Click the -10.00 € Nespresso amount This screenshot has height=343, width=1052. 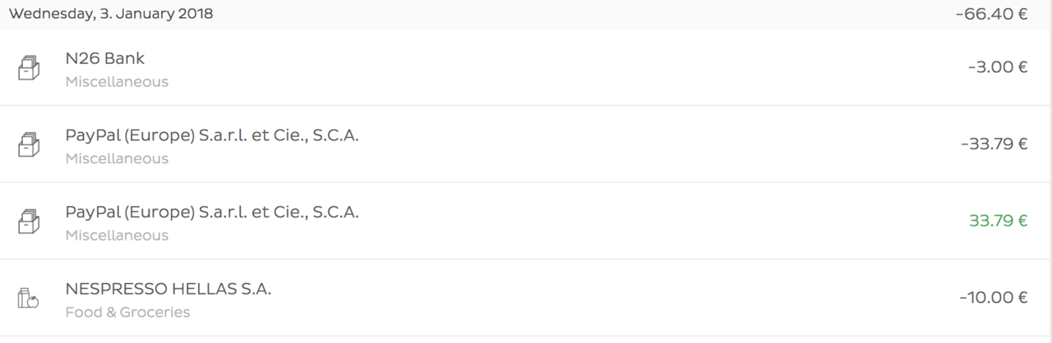[x=994, y=297]
